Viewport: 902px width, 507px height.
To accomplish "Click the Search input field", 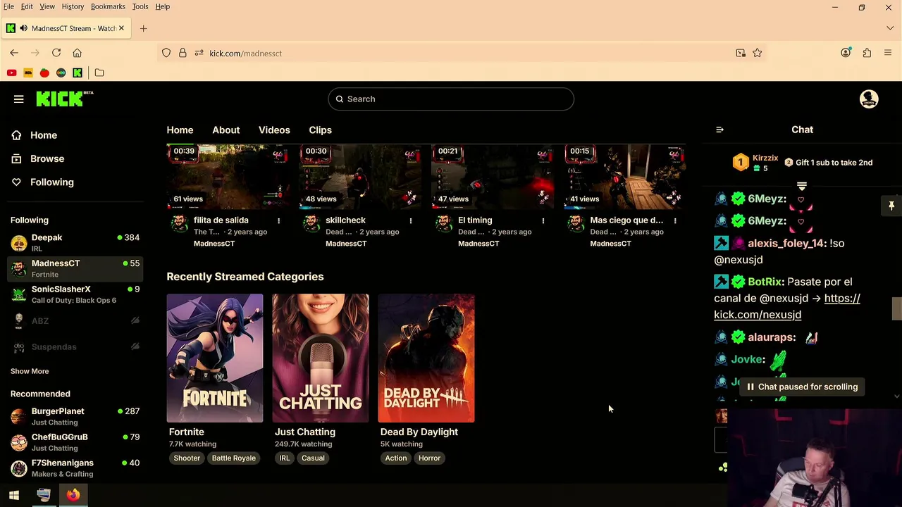I will click(x=451, y=99).
